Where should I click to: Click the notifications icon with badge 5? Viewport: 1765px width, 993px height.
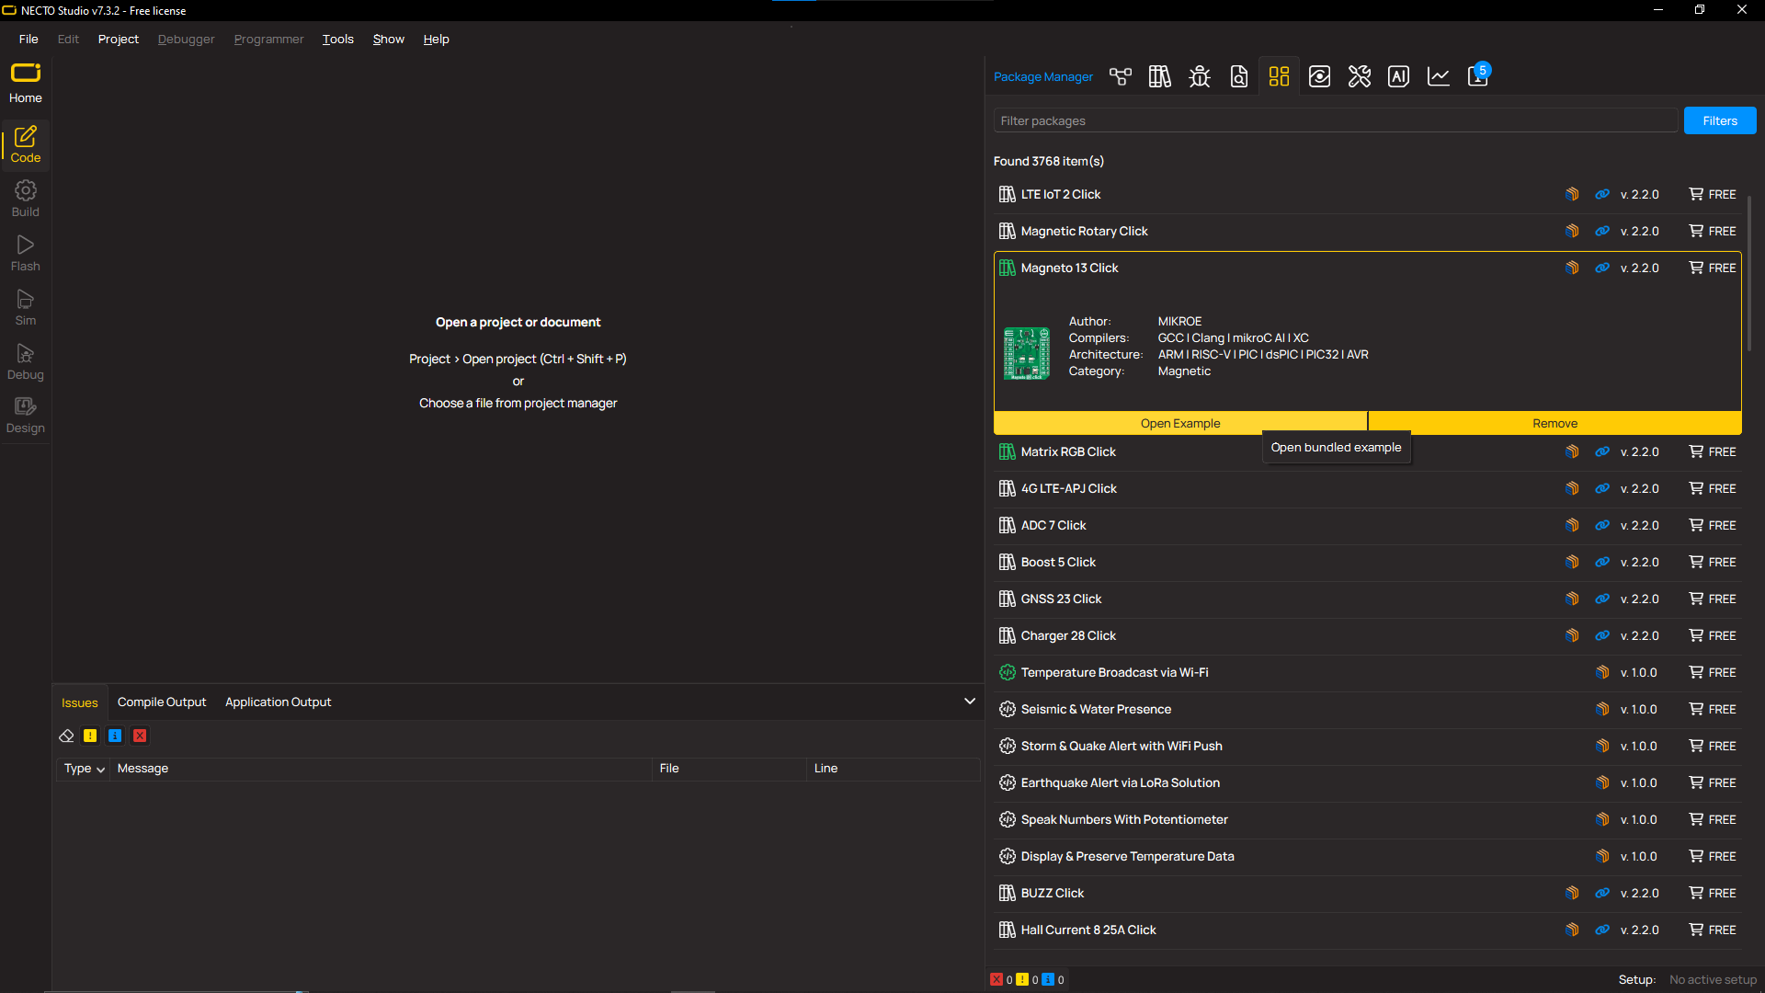point(1478,76)
